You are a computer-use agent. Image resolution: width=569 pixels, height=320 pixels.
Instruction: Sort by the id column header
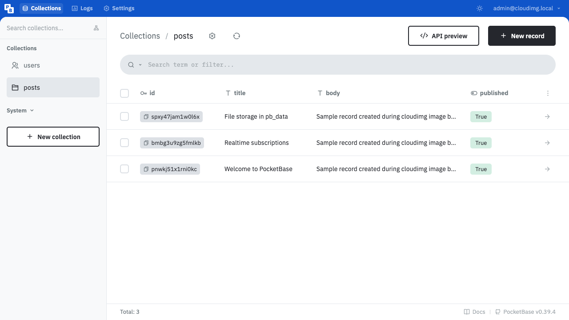tap(148, 93)
